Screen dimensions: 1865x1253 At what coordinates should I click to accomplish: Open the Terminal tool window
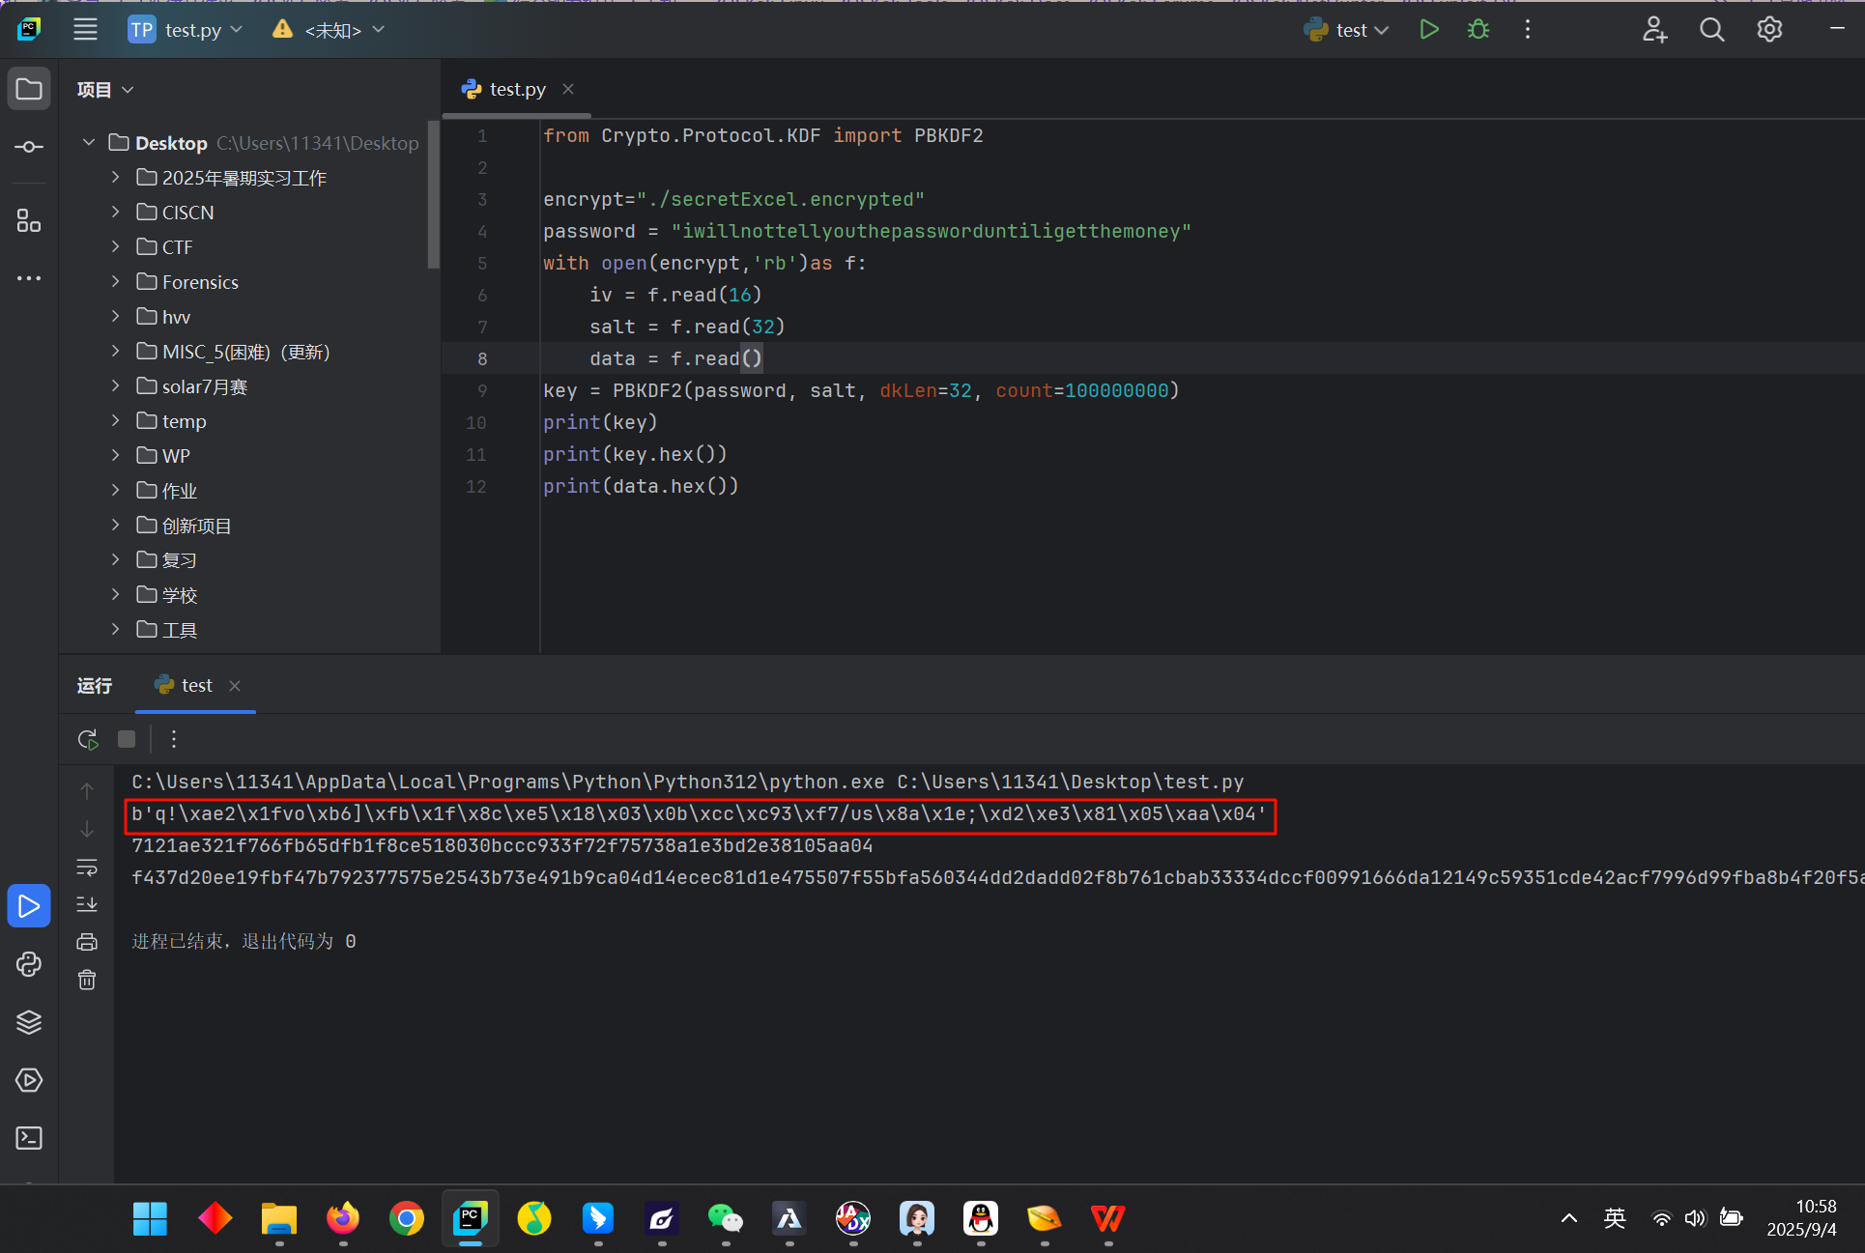[29, 1138]
